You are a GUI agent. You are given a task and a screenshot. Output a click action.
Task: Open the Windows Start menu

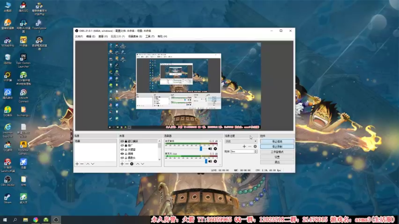5,220
